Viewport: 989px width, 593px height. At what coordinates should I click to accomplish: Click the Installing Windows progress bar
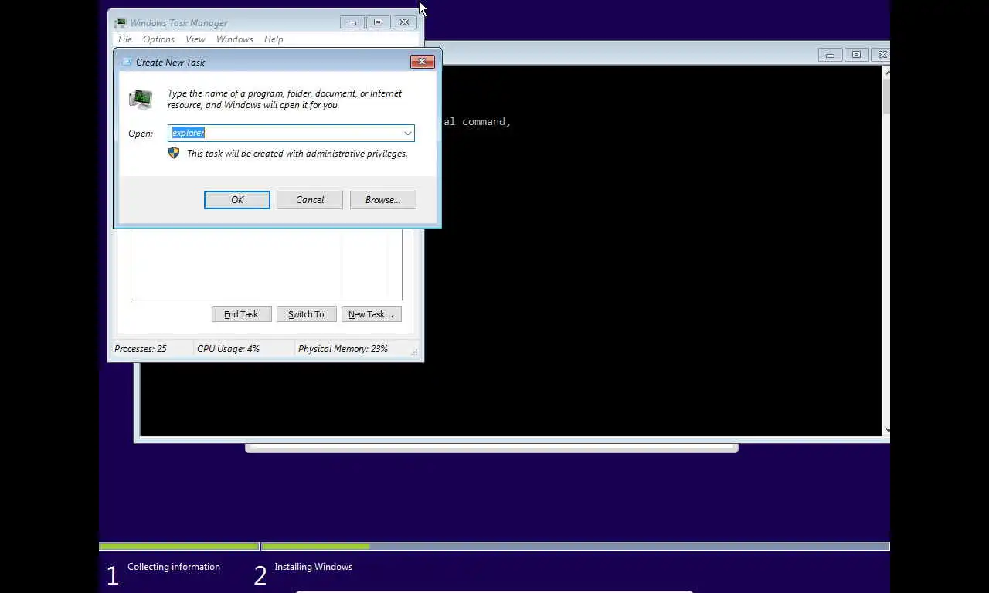point(576,547)
